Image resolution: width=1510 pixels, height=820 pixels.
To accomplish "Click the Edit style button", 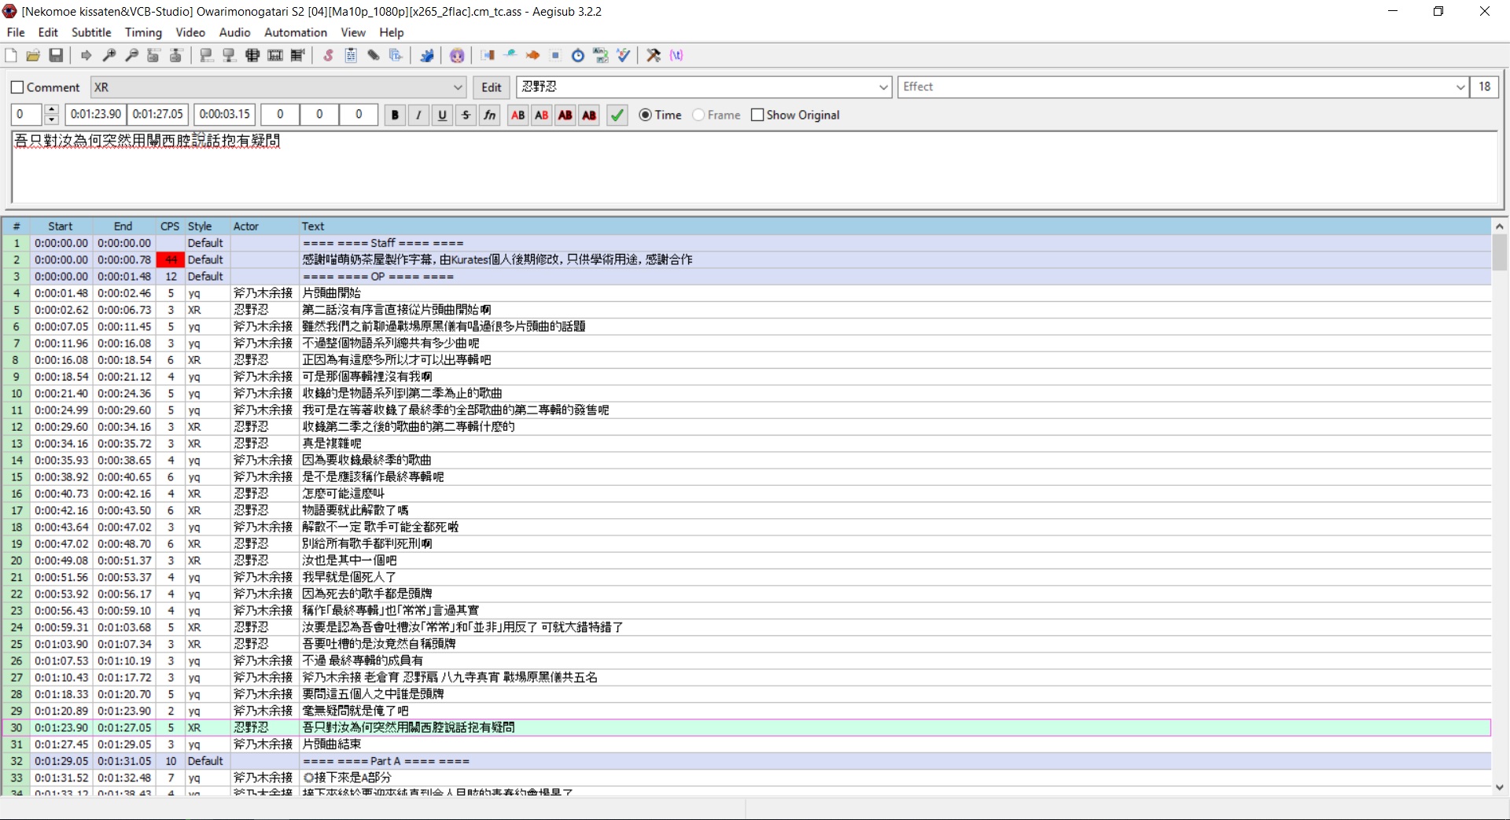I will pos(492,87).
